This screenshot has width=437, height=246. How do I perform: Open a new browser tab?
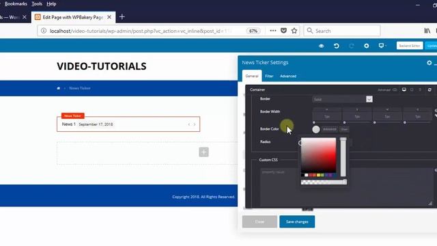click(122, 17)
